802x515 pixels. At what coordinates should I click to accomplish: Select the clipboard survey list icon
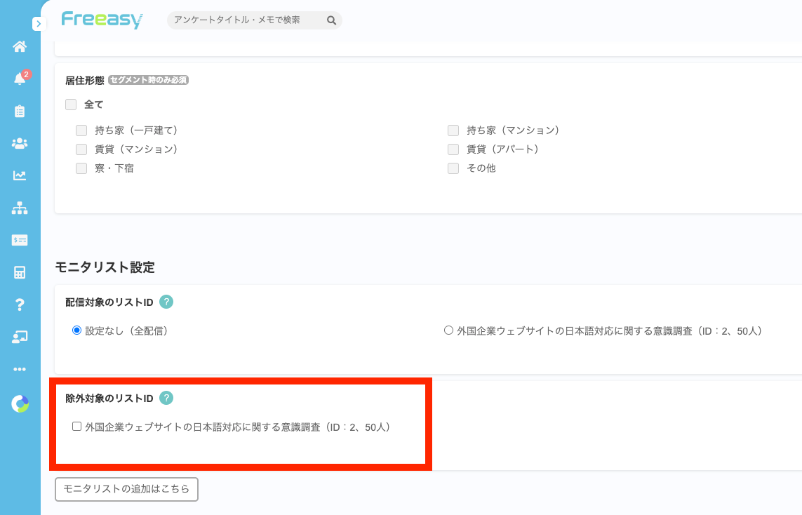20,111
